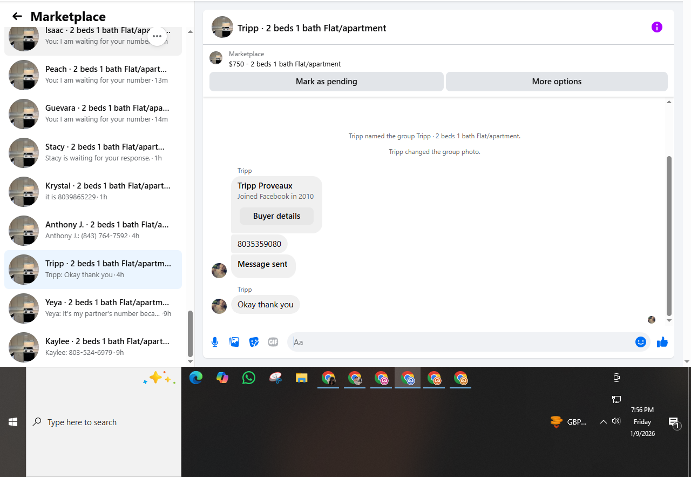
Task: Show hidden system tray icons
Action: click(x=603, y=422)
